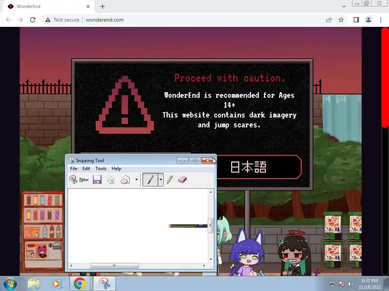This screenshot has width=389, height=291.
Task: Open the volume control in system tray
Action: 351,284
